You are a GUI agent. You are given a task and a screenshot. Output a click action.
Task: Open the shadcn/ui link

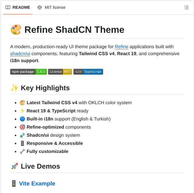coord(20,54)
